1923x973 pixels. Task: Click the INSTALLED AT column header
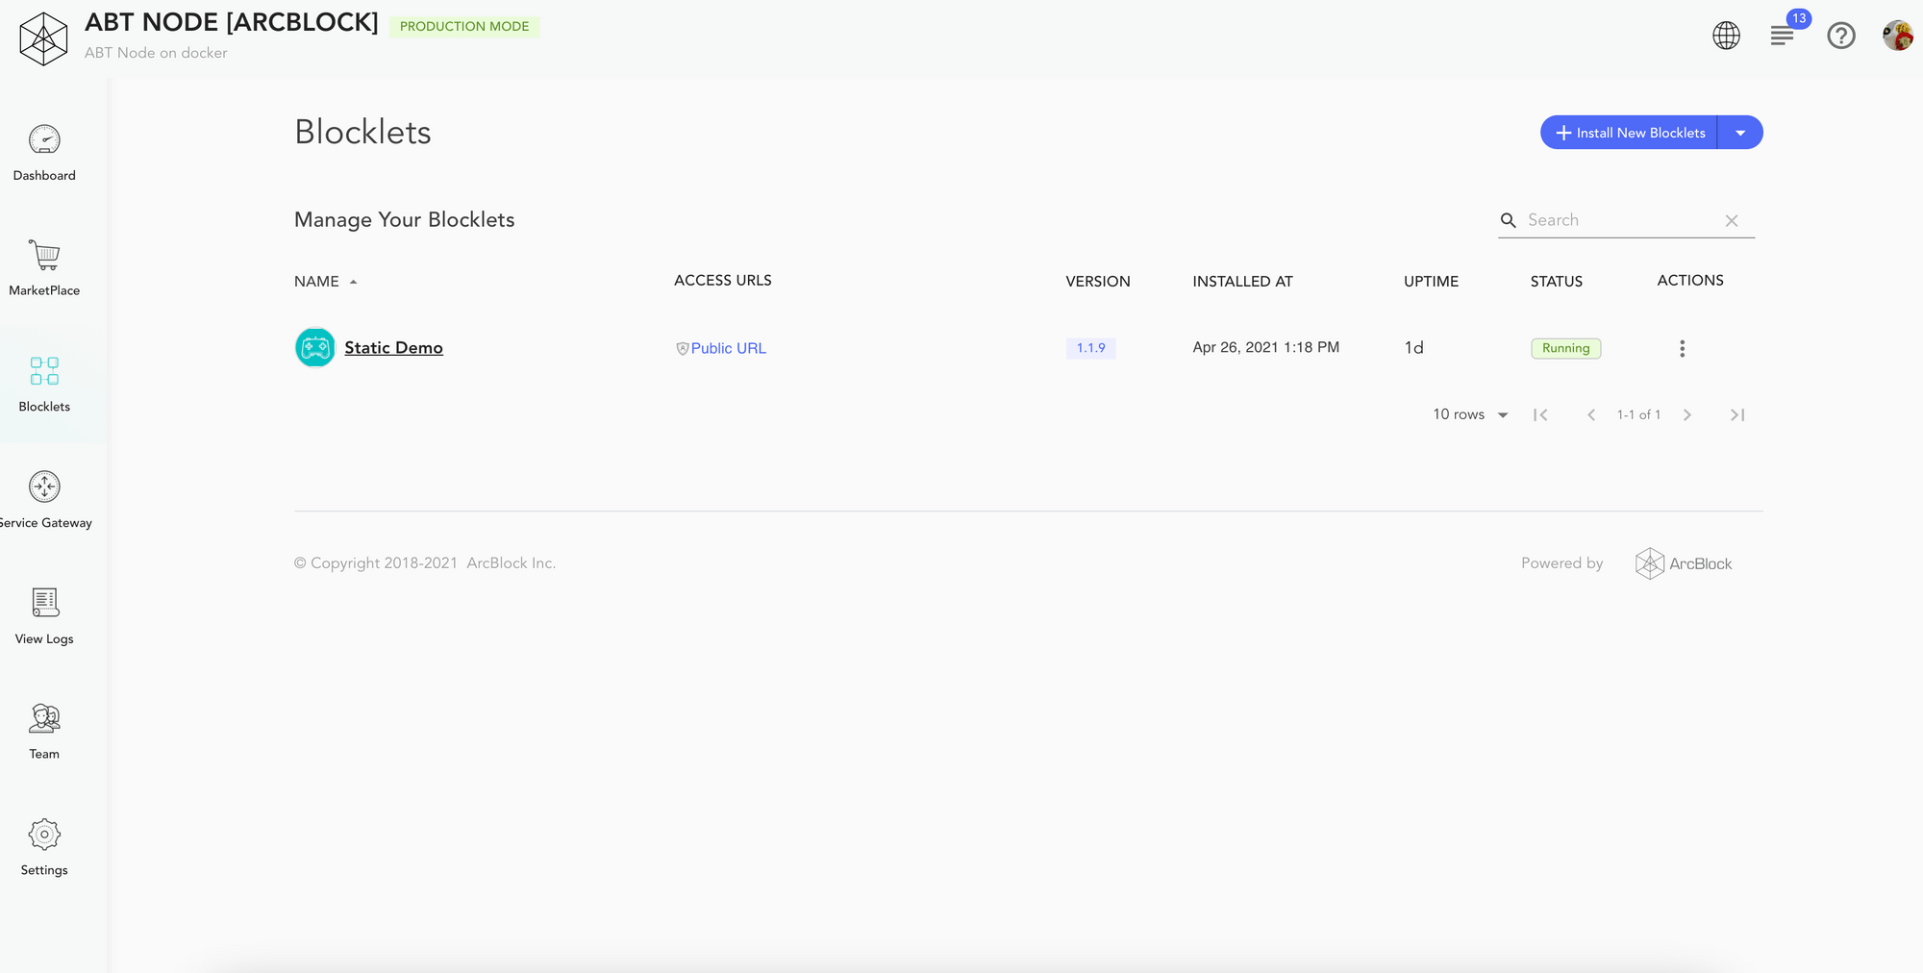coord(1242,282)
